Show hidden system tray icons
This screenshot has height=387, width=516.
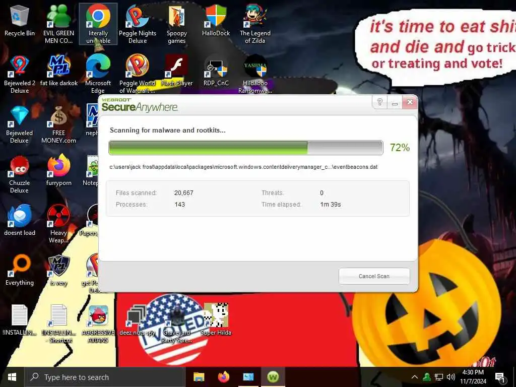415,377
